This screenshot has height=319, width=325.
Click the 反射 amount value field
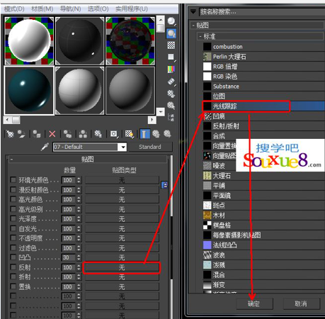[x=69, y=267]
